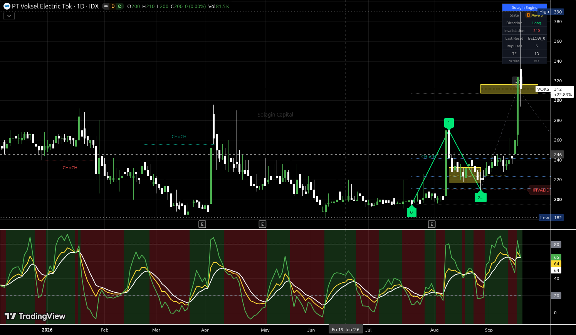Image resolution: width=576 pixels, height=335 pixels.
Task: Select the PT Voksel Electric Tbk symbol title
Action: 42,6
